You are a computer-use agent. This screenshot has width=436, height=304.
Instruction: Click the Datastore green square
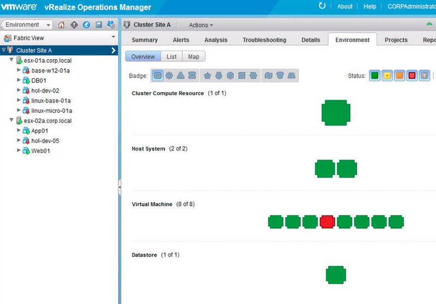(336, 275)
